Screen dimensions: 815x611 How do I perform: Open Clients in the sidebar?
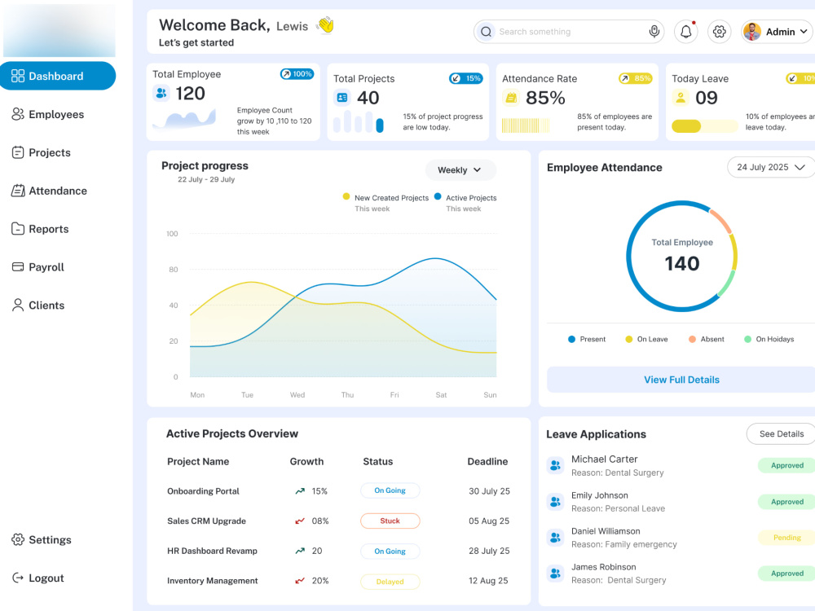(x=38, y=305)
